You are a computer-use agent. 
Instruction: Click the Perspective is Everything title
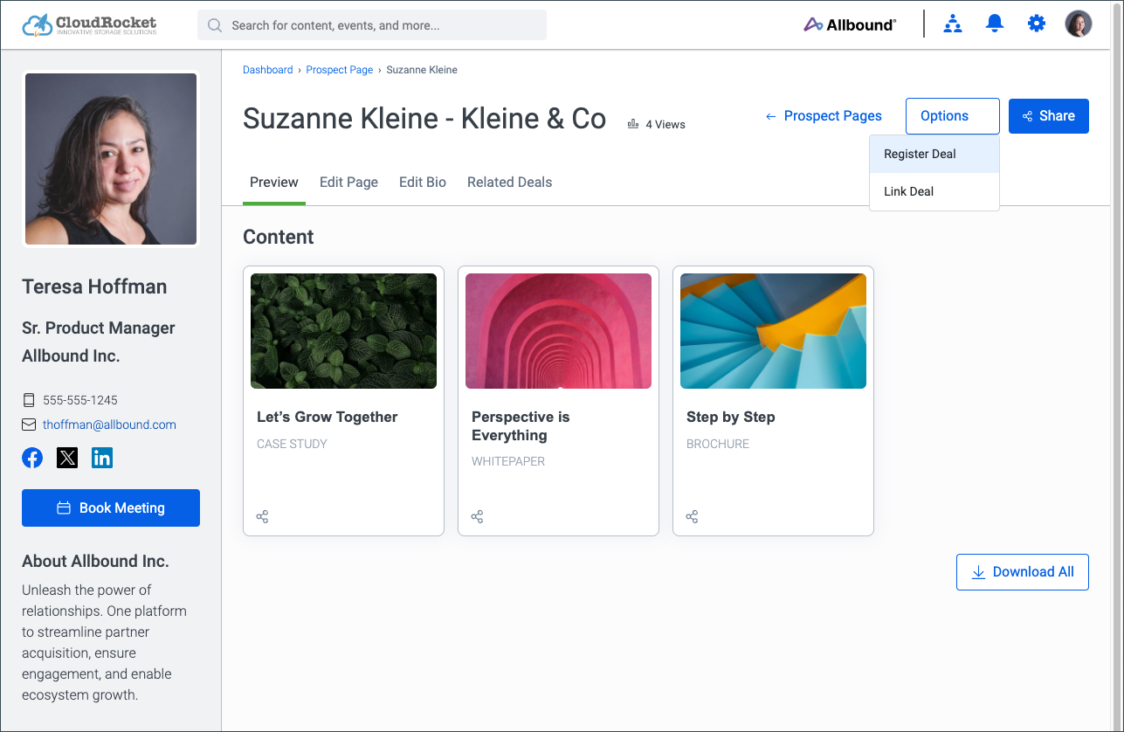point(521,426)
